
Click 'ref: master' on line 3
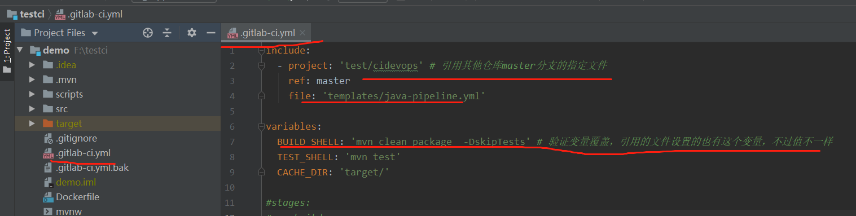pyautogui.click(x=319, y=81)
